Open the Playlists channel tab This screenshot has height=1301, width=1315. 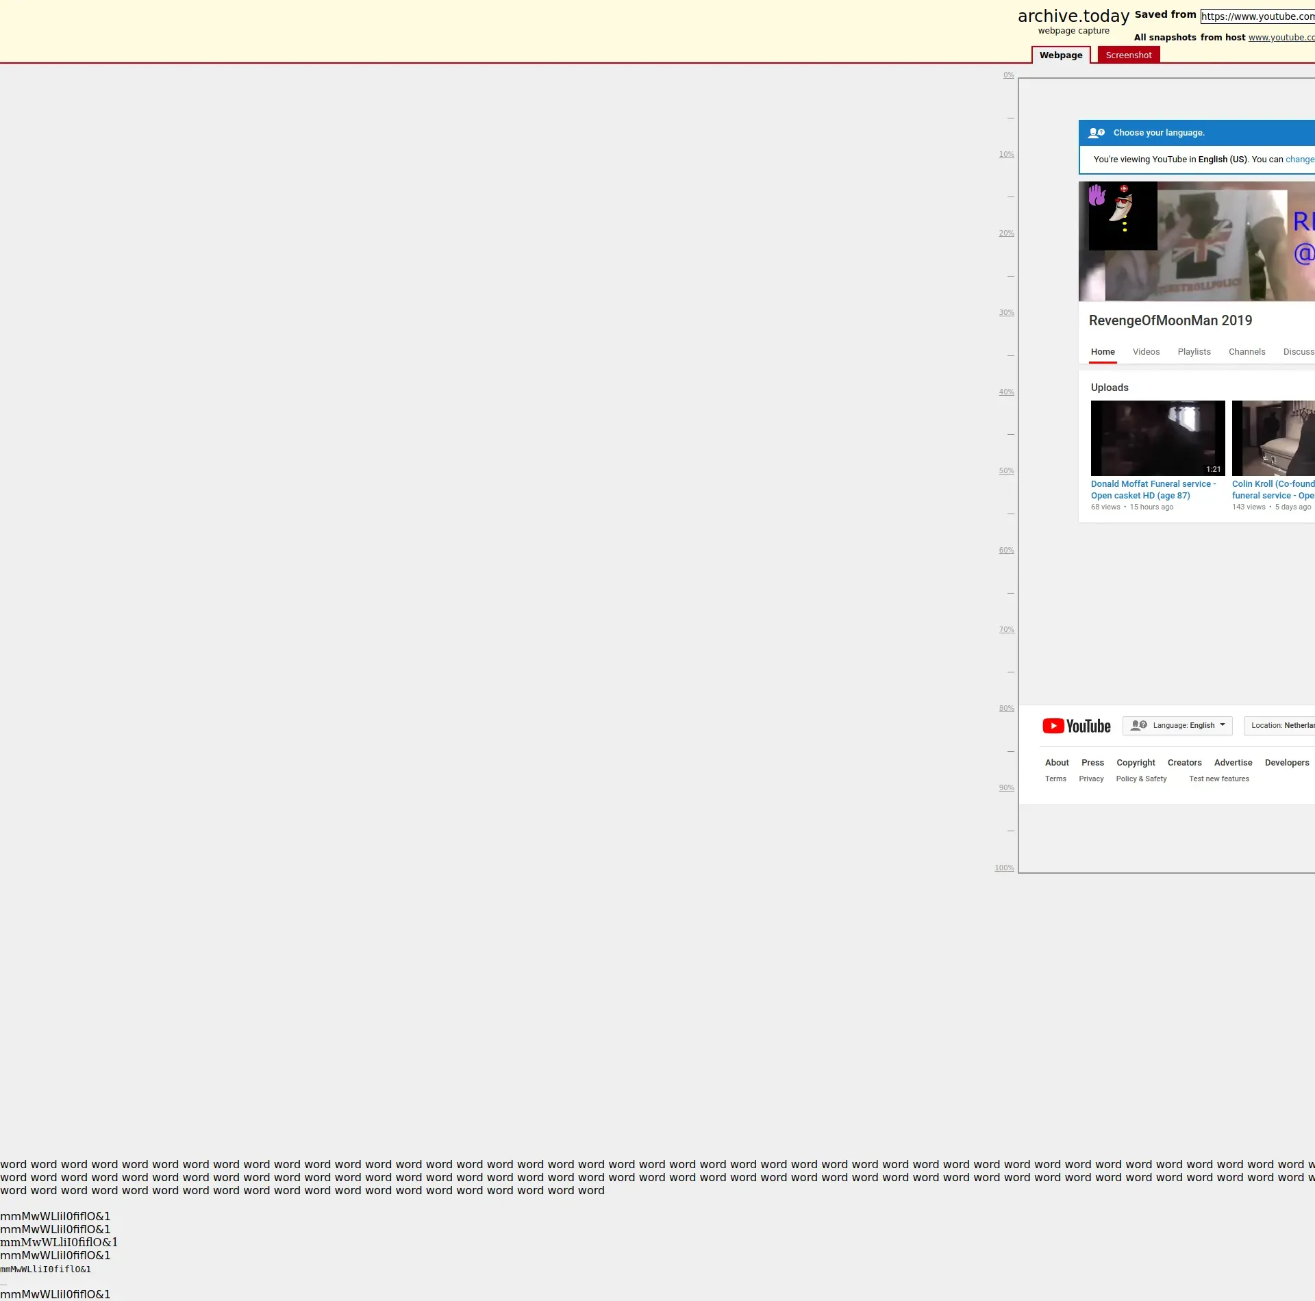(1194, 352)
